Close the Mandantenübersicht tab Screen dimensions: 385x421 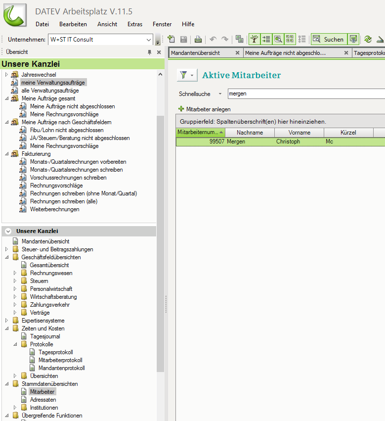[237, 53]
